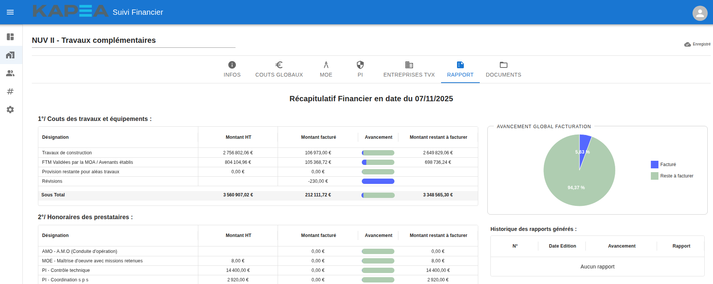
Task: Select the AMO - A.M.O row
Action: click(258, 251)
